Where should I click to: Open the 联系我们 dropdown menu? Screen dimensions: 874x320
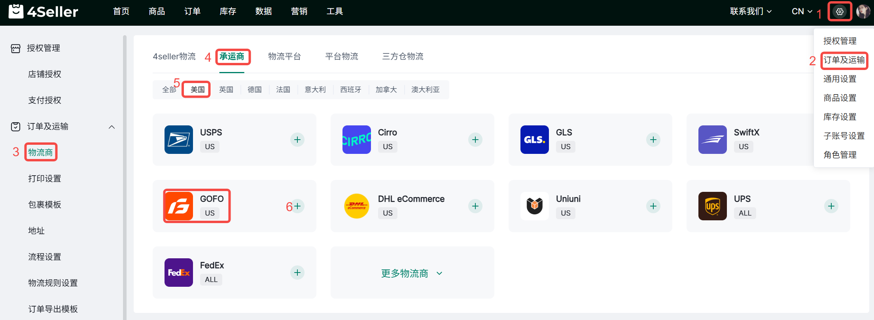(x=751, y=12)
